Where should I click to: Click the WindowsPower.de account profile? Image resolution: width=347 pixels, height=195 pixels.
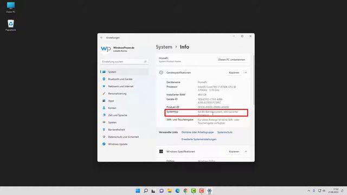(x=118, y=49)
